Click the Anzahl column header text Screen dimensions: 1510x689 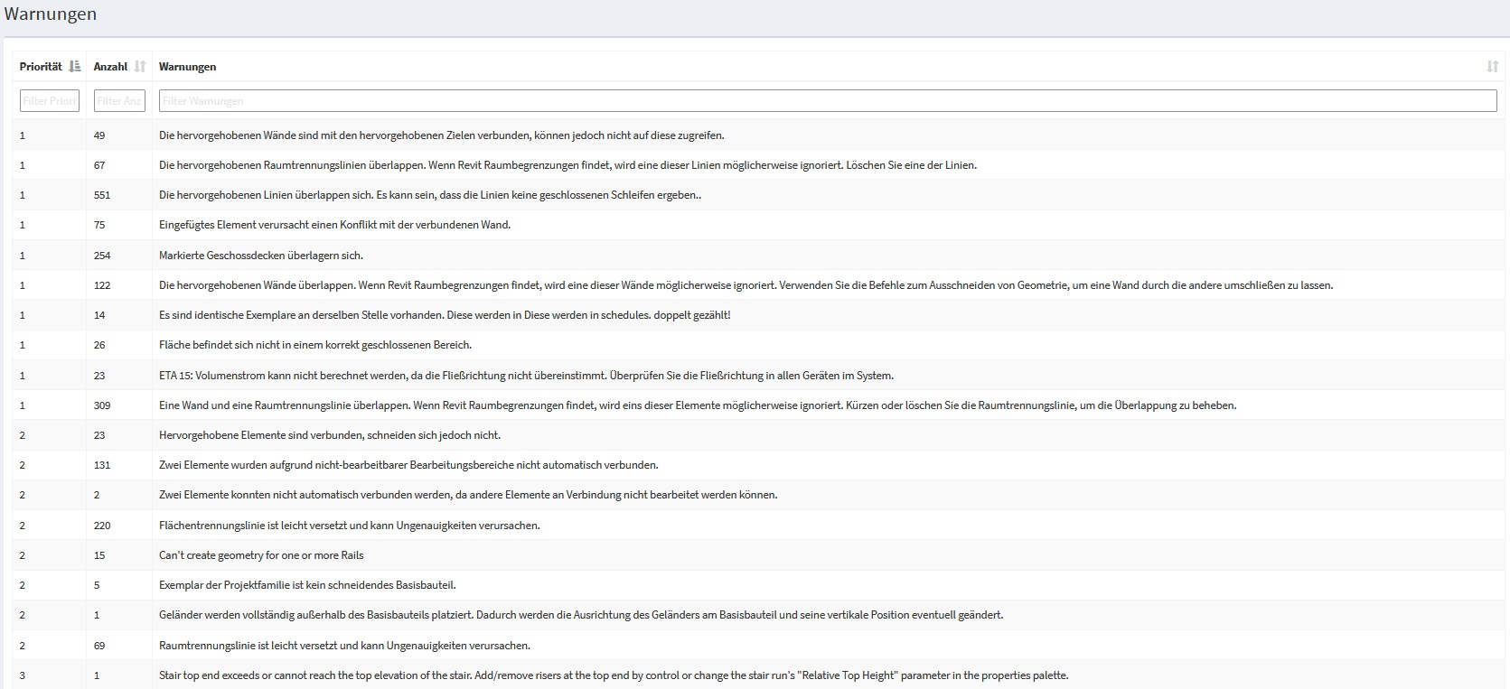click(110, 67)
